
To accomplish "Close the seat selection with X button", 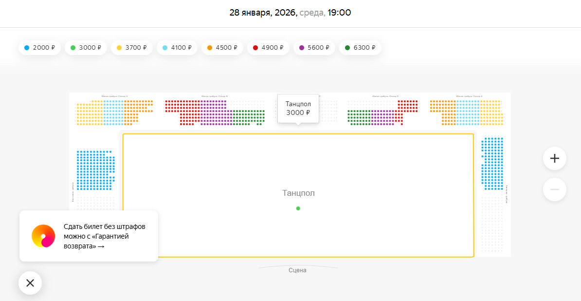I will pyautogui.click(x=30, y=283).
